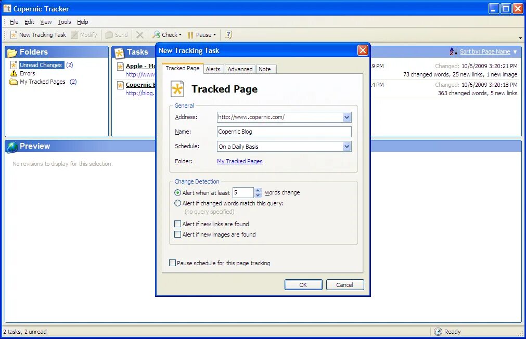Click the Name field containing Copernic Blog
The height and width of the screenshot is (339, 526).
click(284, 132)
